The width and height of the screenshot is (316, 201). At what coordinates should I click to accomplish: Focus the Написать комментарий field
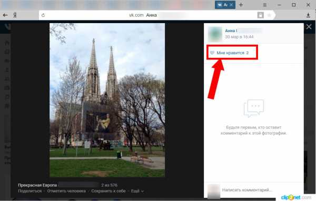coord(262,190)
